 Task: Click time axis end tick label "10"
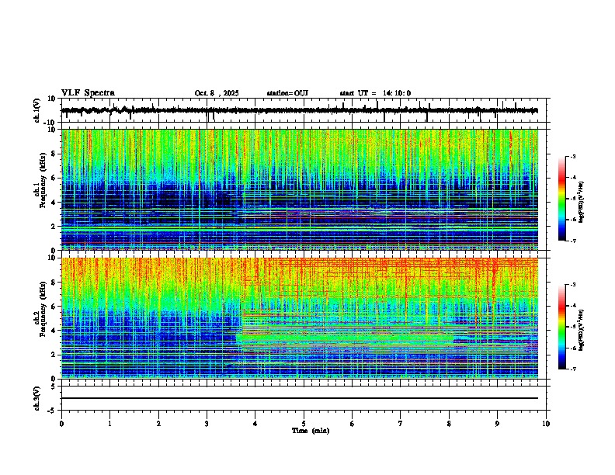(546, 424)
